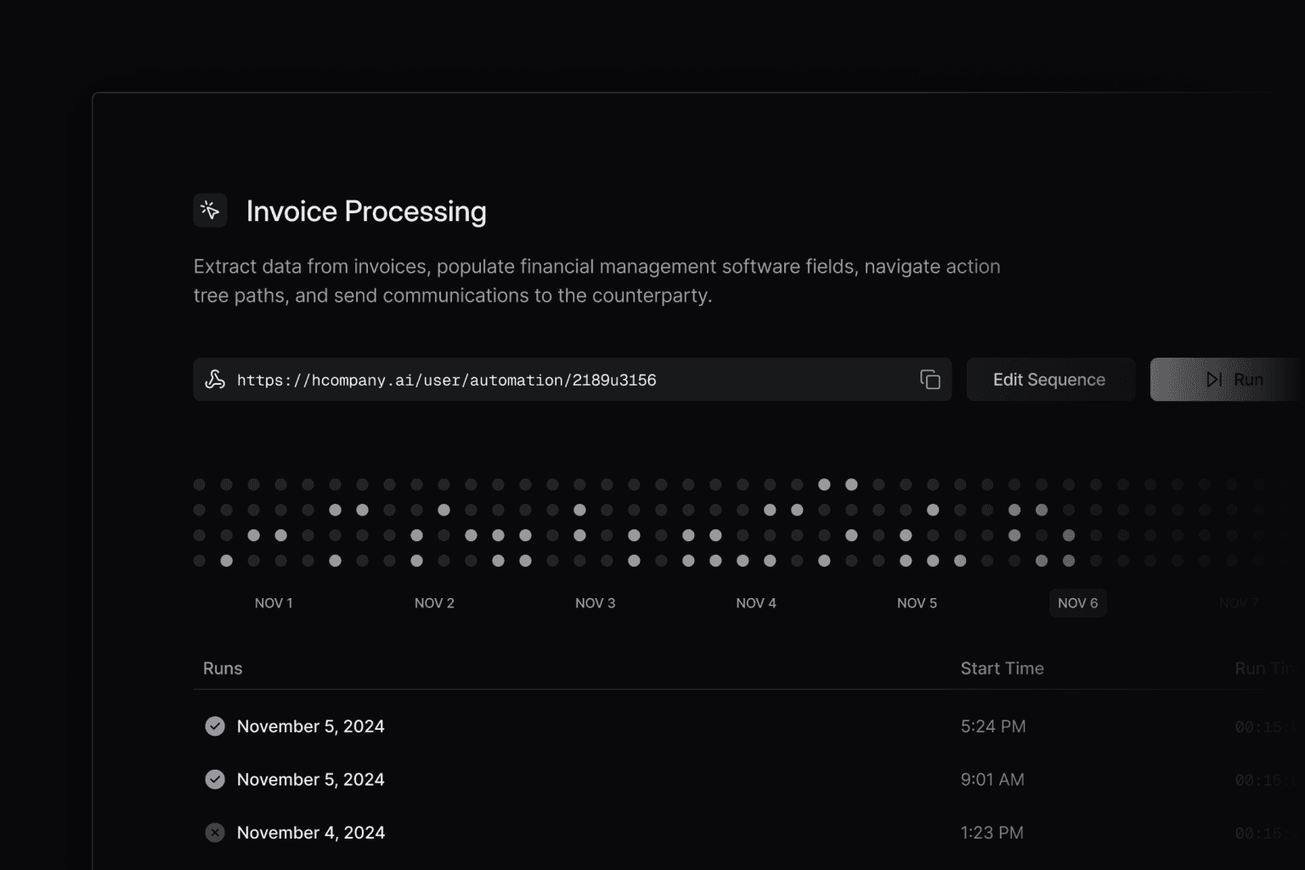The width and height of the screenshot is (1305, 870).
Task: Click the success check icon for 5:24 PM run
Action: coord(215,726)
